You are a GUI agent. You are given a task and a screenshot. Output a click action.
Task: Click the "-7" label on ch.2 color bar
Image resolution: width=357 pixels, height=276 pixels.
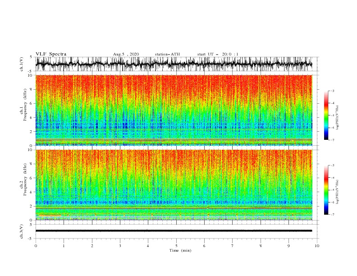point(333,215)
